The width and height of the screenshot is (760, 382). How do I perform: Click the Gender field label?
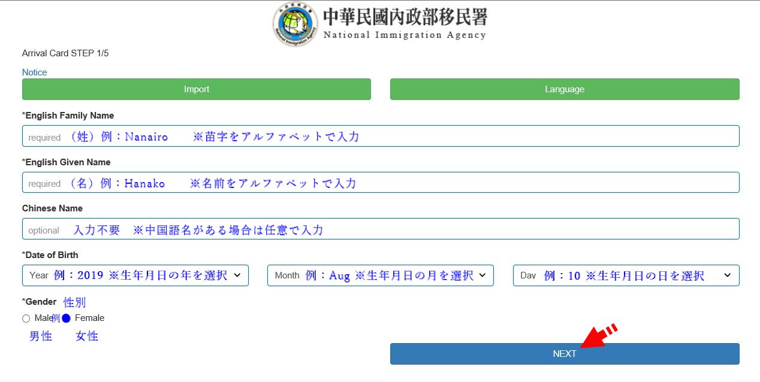point(41,302)
